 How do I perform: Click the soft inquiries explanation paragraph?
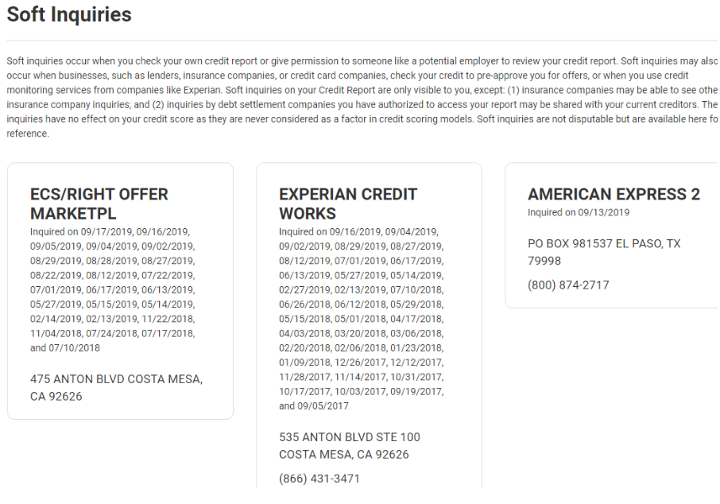click(x=362, y=98)
